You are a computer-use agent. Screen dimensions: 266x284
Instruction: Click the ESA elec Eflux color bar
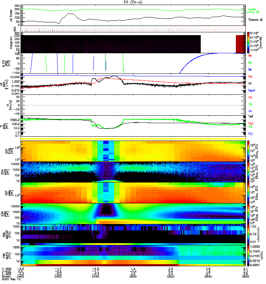click(249, 214)
